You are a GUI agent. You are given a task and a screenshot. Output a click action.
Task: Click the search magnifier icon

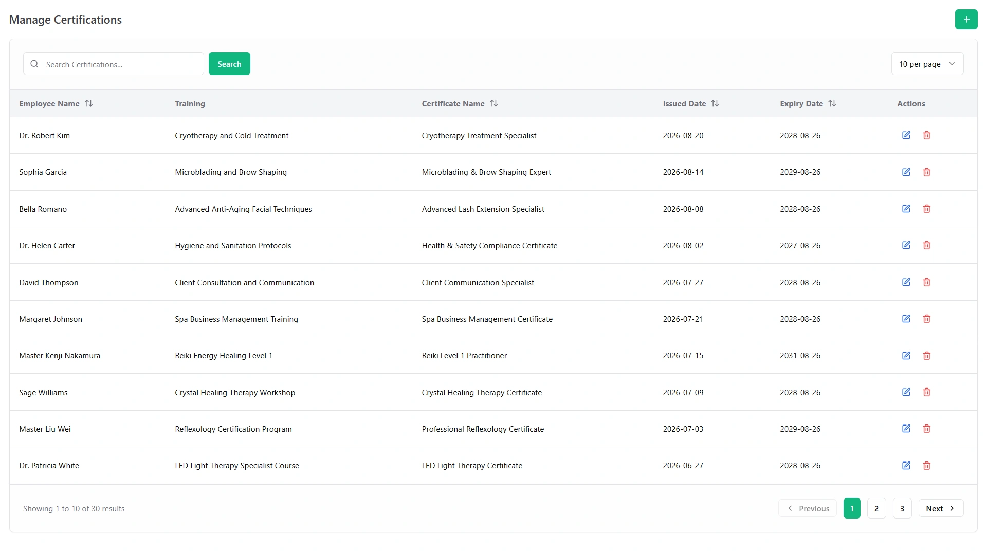coord(34,64)
